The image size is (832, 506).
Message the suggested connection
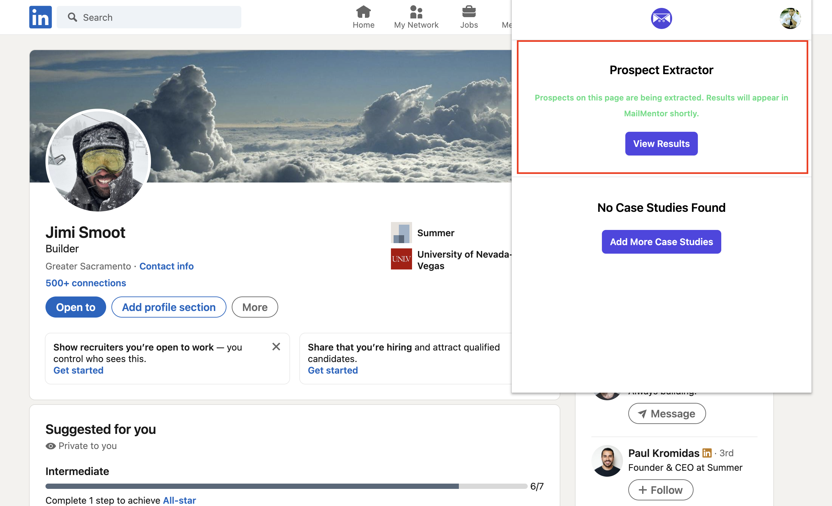(x=667, y=413)
